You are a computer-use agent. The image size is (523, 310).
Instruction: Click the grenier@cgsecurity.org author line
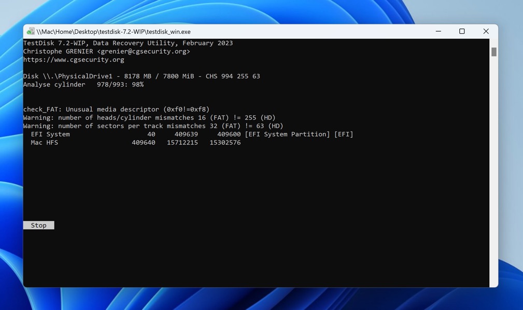pos(107,51)
